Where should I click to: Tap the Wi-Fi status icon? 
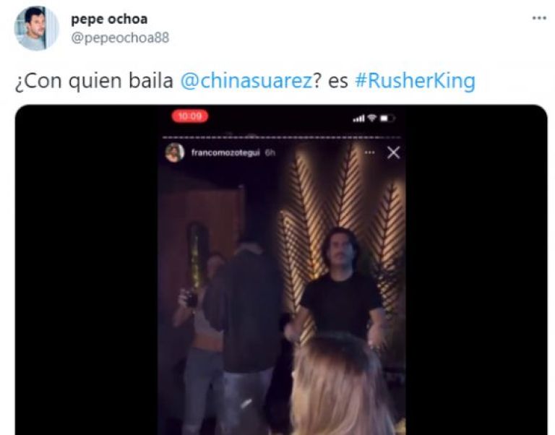click(x=371, y=118)
